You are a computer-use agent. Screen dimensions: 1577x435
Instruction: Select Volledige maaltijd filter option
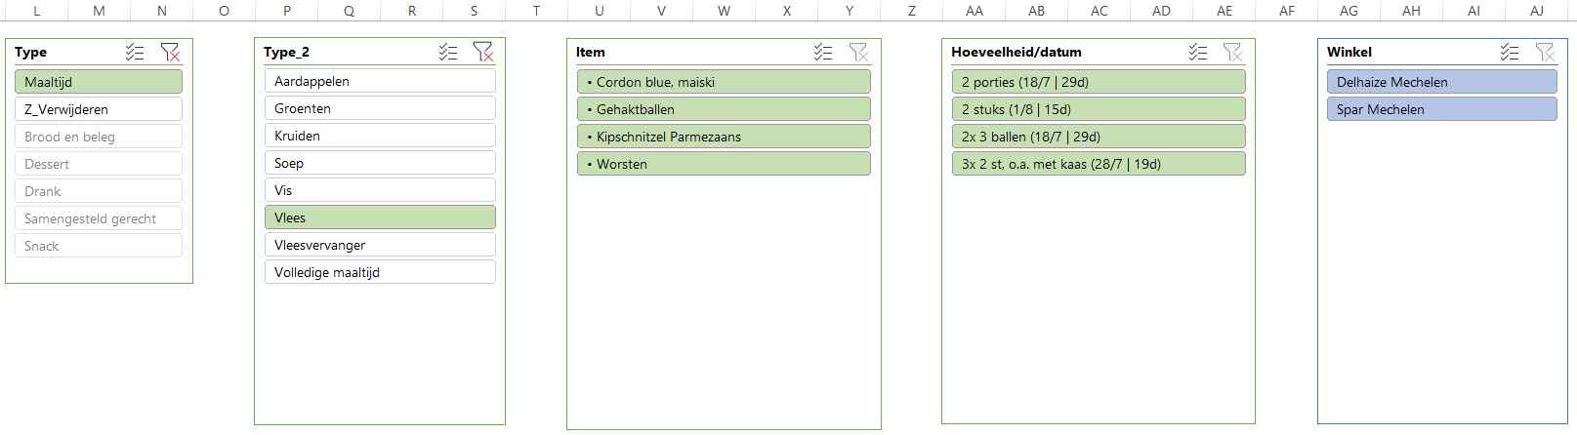380,272
